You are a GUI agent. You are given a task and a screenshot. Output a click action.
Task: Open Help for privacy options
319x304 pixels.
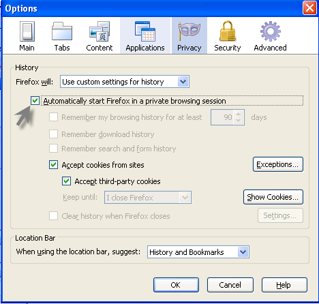pyautogui.click(x=284, y=285)
